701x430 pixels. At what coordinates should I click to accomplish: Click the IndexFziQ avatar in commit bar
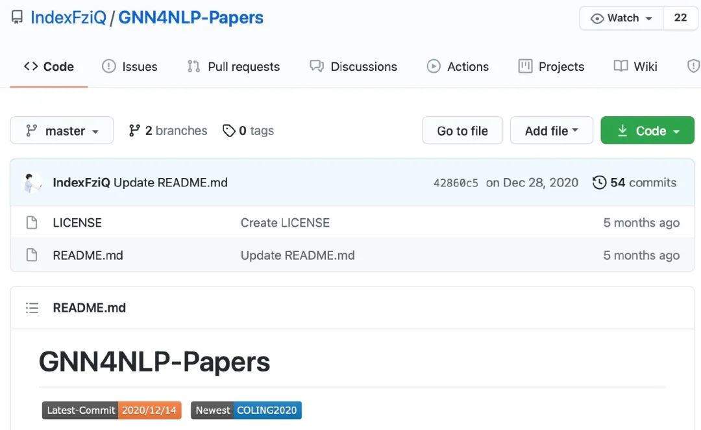point(32,183)
